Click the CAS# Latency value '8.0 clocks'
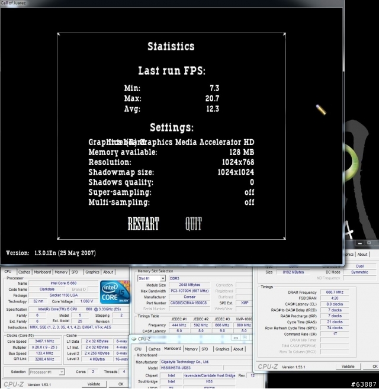379x389 pixels. tap(335, 304)
